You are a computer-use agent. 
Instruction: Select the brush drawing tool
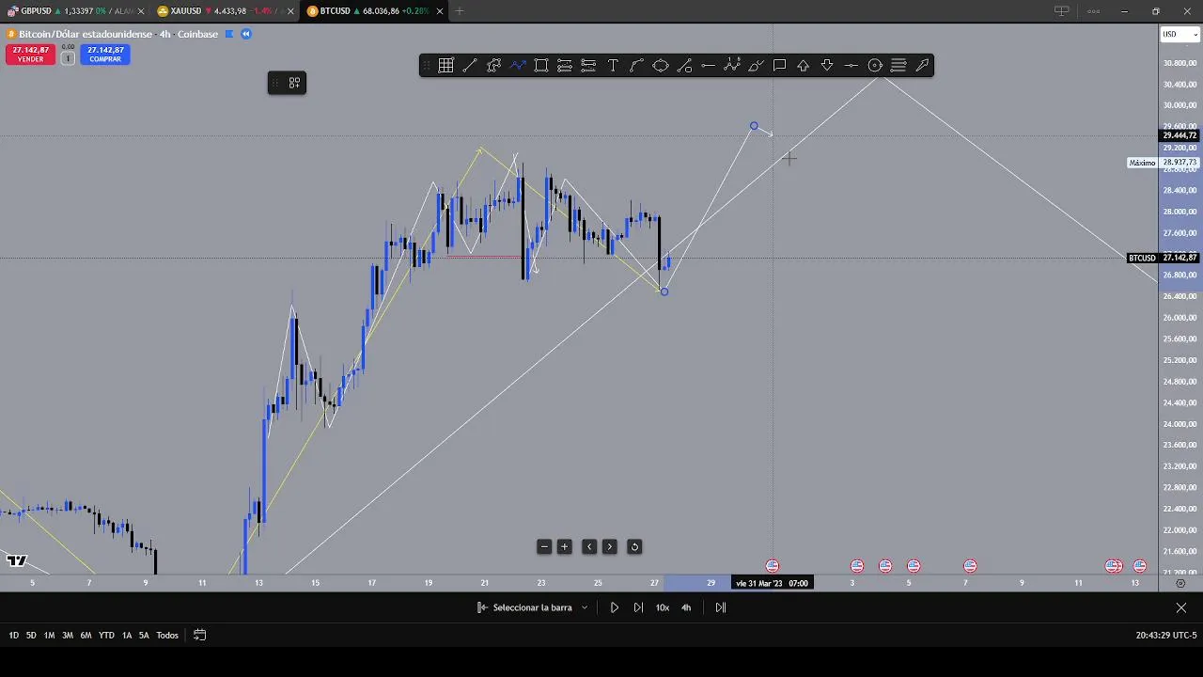tap(756, 65)
